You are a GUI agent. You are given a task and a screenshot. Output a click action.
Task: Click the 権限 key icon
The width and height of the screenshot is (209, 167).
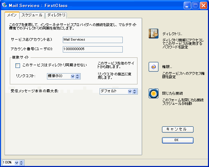pos(154,67)
